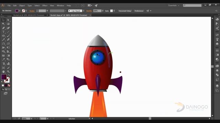Open the Object menu
The image size is (220, 123).
pyautogui.click(x=22, y=5)
